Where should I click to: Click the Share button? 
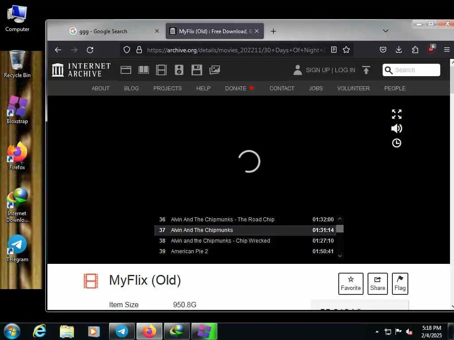[378, 284]
